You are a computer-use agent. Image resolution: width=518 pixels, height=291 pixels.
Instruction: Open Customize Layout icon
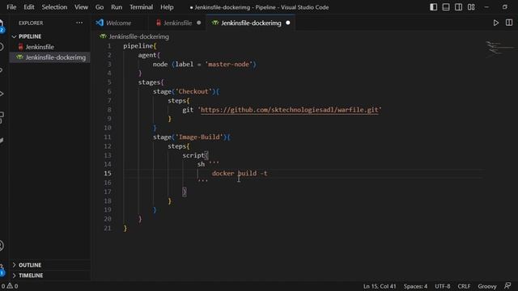(x=471, y=7)
